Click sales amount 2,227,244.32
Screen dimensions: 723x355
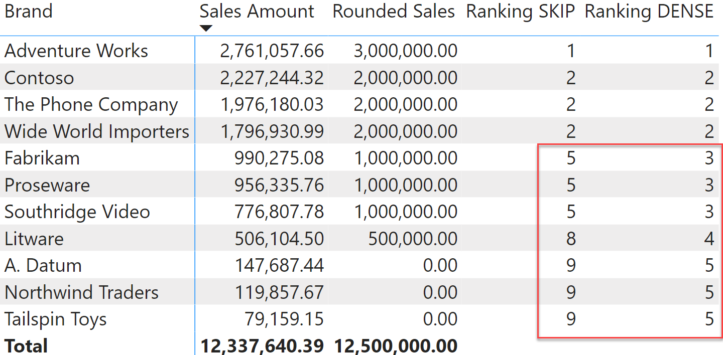[x=272, y=78]
